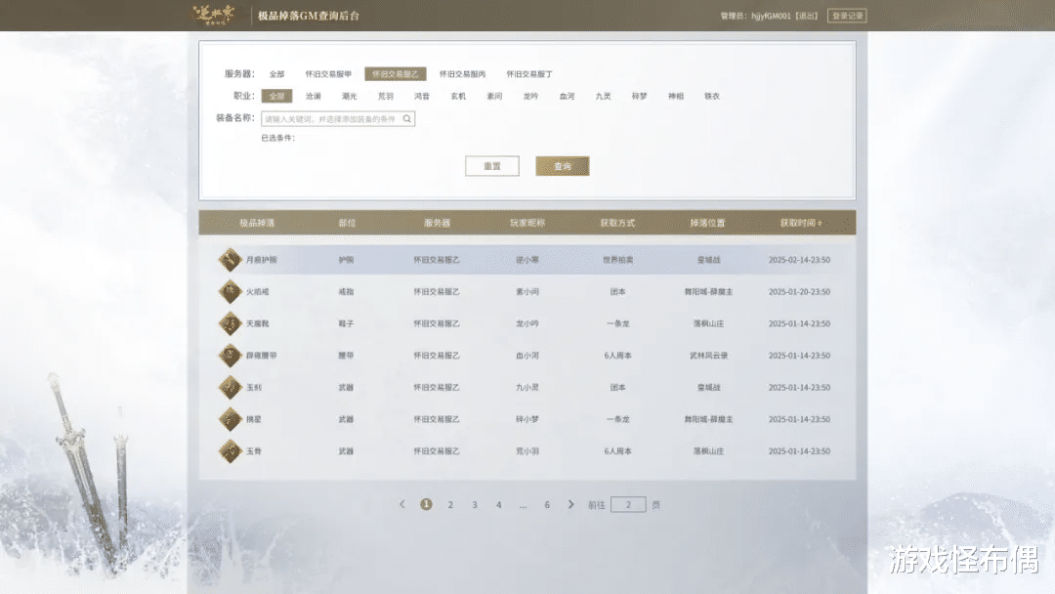Viewport: 1055px width, 594px height.
Task: Sort by 获取时间 column arrow
Action: [820, 224]
